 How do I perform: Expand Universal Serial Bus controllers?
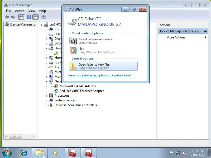(x=47, y=105)
